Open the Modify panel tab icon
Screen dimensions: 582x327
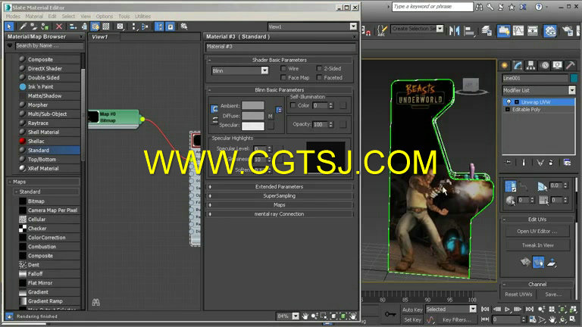click(518, 66)
